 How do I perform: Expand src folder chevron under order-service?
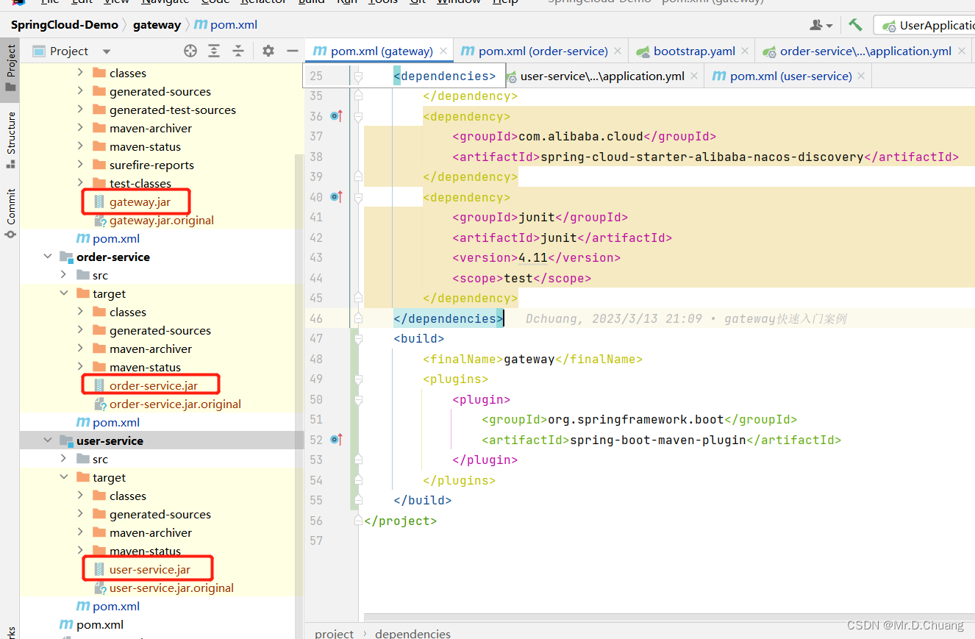click(64, 275)
